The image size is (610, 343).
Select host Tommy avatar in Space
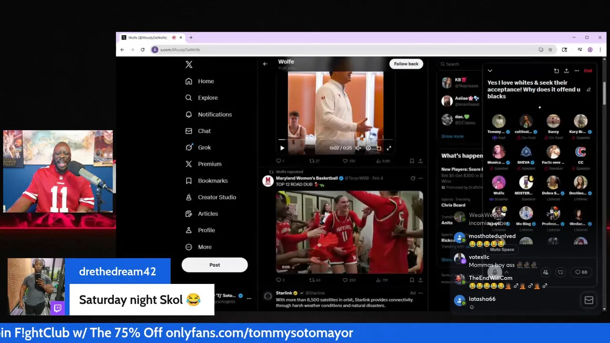(498, 121)
